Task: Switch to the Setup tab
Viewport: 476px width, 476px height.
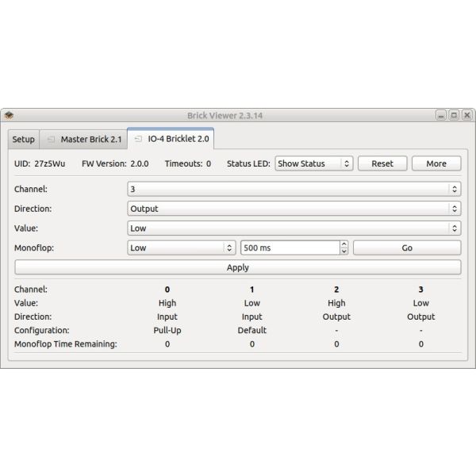Action: click(x=23, y=140)
